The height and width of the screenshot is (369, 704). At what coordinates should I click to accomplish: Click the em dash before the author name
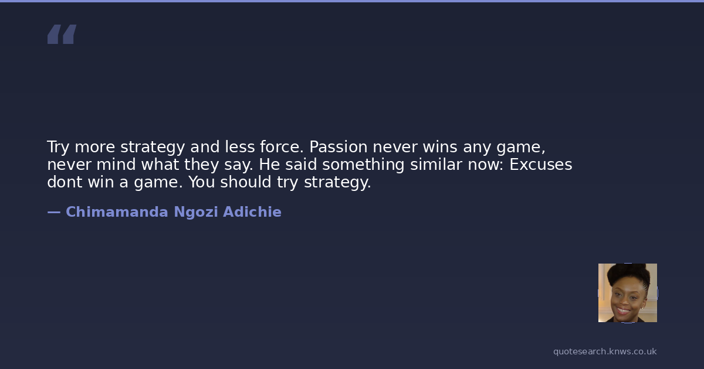(53, 212)
